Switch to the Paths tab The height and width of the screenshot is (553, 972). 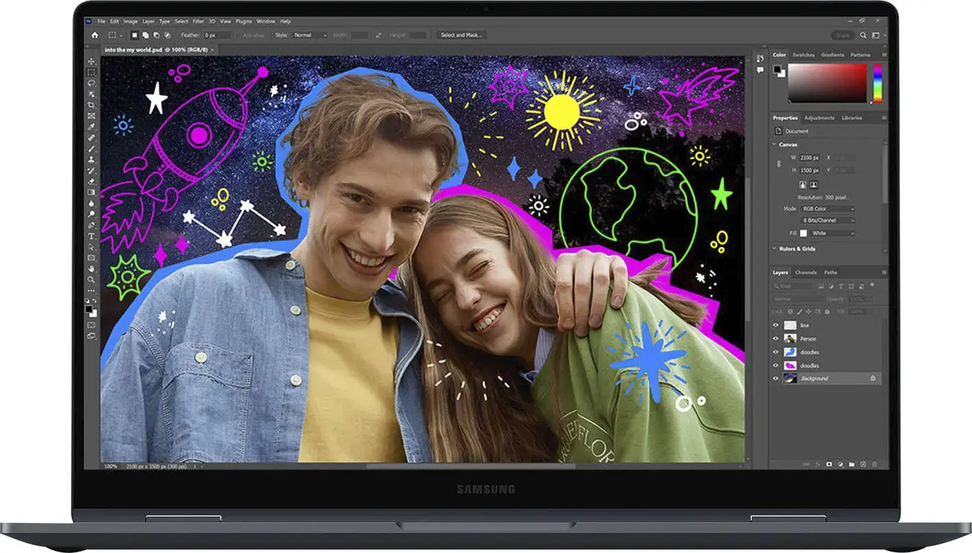click(830, 272)
